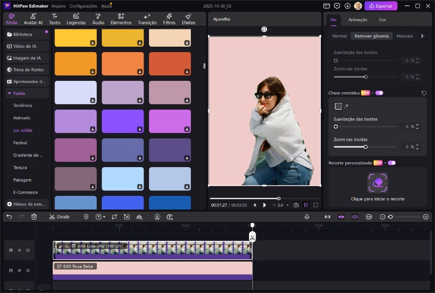Click the undo arrow in timeline toolbar
The image size is (435, 293).
9,216
